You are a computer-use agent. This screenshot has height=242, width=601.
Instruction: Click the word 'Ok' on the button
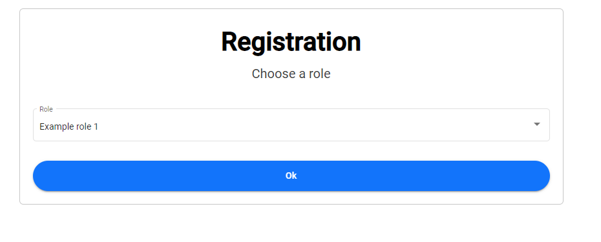(291, 176)
